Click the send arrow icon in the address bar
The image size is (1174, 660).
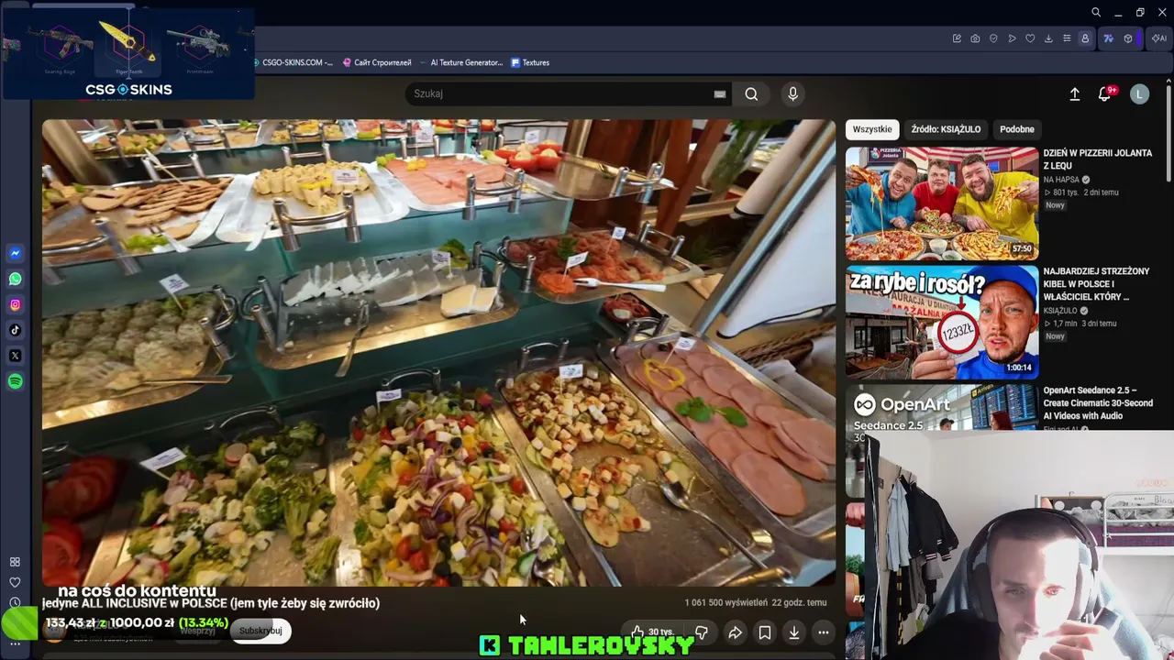click(1012, 38)
